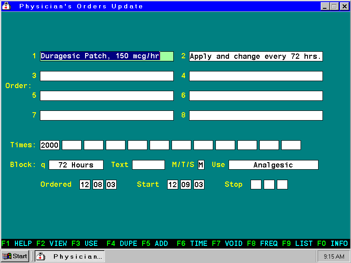Click the Start year field 03
The height and width of the screenshot is (263, 351).
tap(199, 185)
